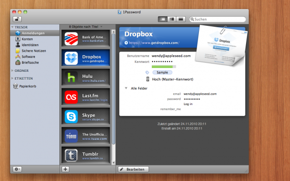
Task: Click the list scrollbar up arrow
Action: (114, 32)
